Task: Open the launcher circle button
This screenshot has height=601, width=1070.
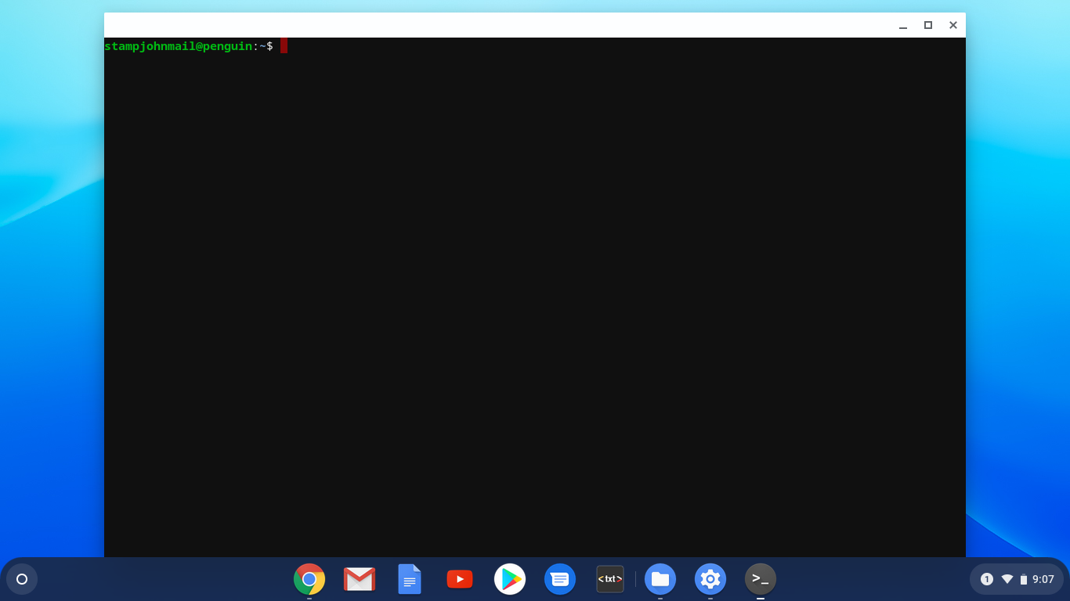Action: coord(22,579)
